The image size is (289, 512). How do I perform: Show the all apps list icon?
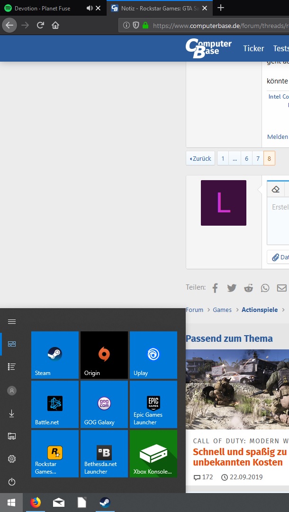[x=12, y=366]
